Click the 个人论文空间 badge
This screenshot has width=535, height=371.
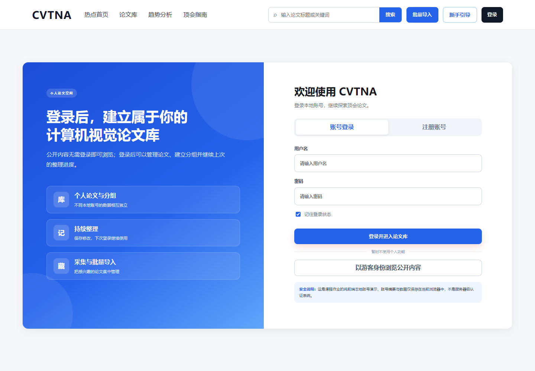(x=62, y=93)
